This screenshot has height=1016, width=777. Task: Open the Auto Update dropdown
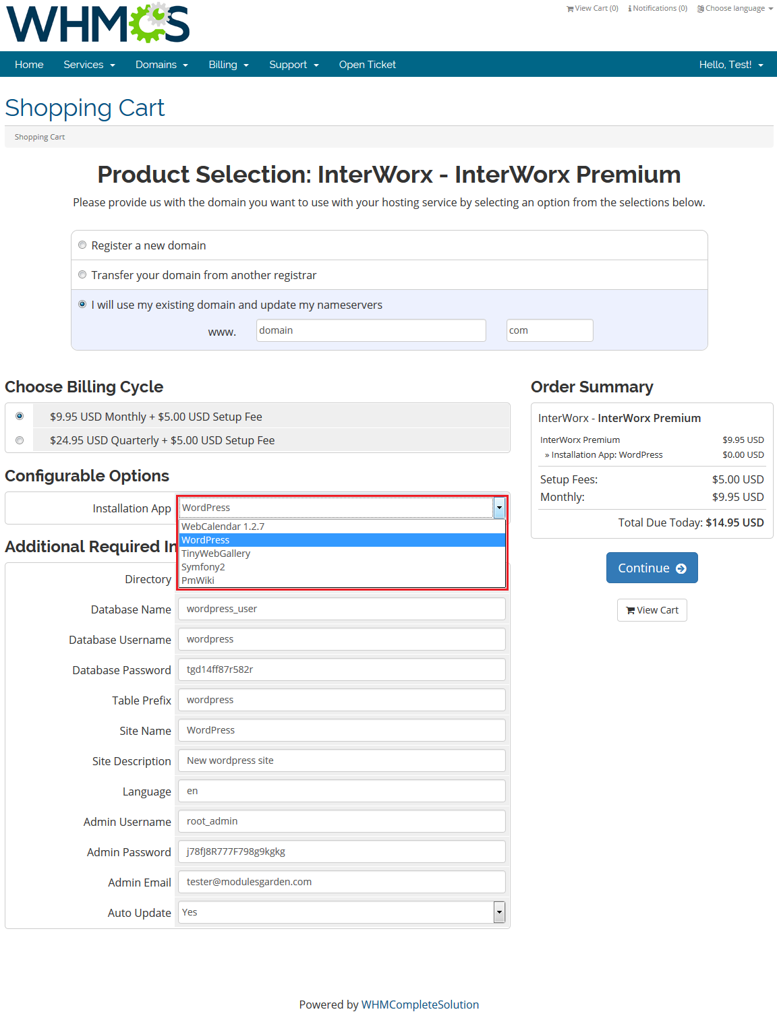click(341, 912)
